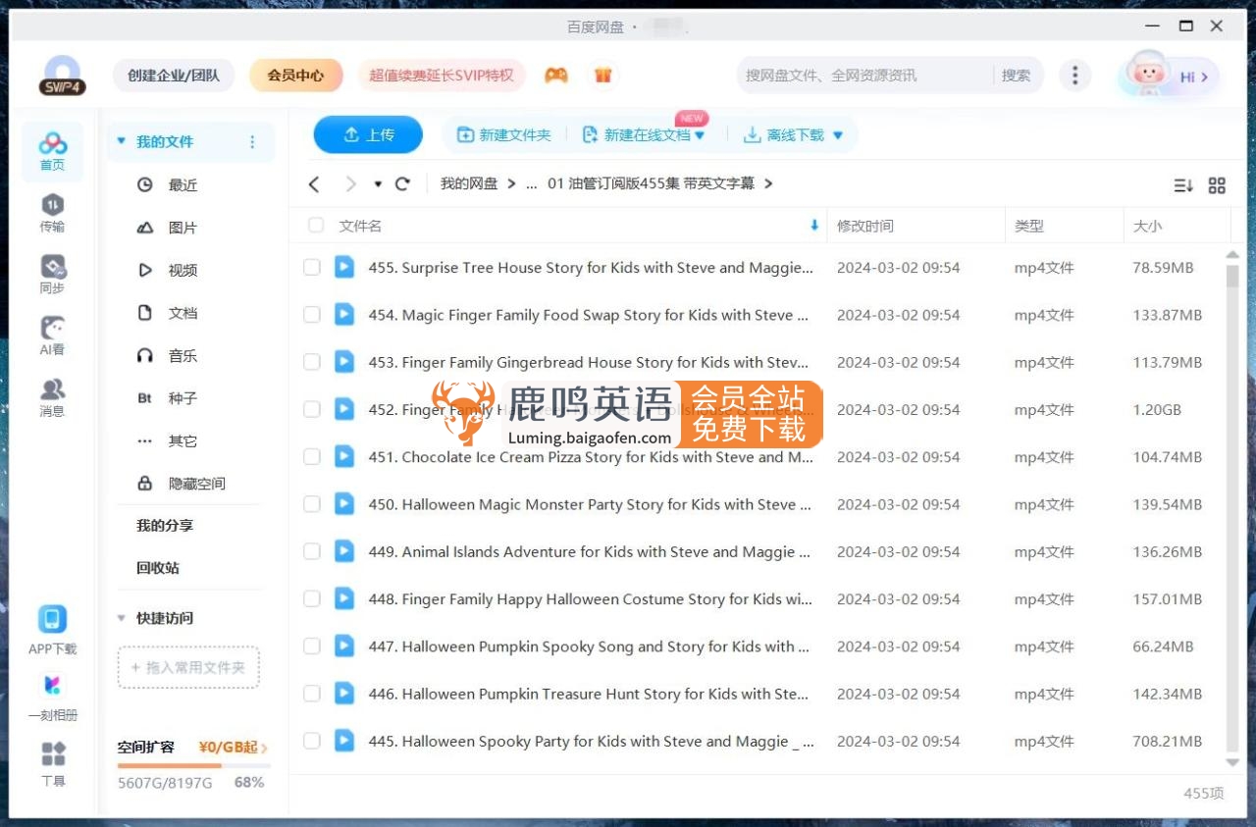Tick the select-all checkbox in header
Viewport: 1256px width, 827px height.
(x=316, y=226)
